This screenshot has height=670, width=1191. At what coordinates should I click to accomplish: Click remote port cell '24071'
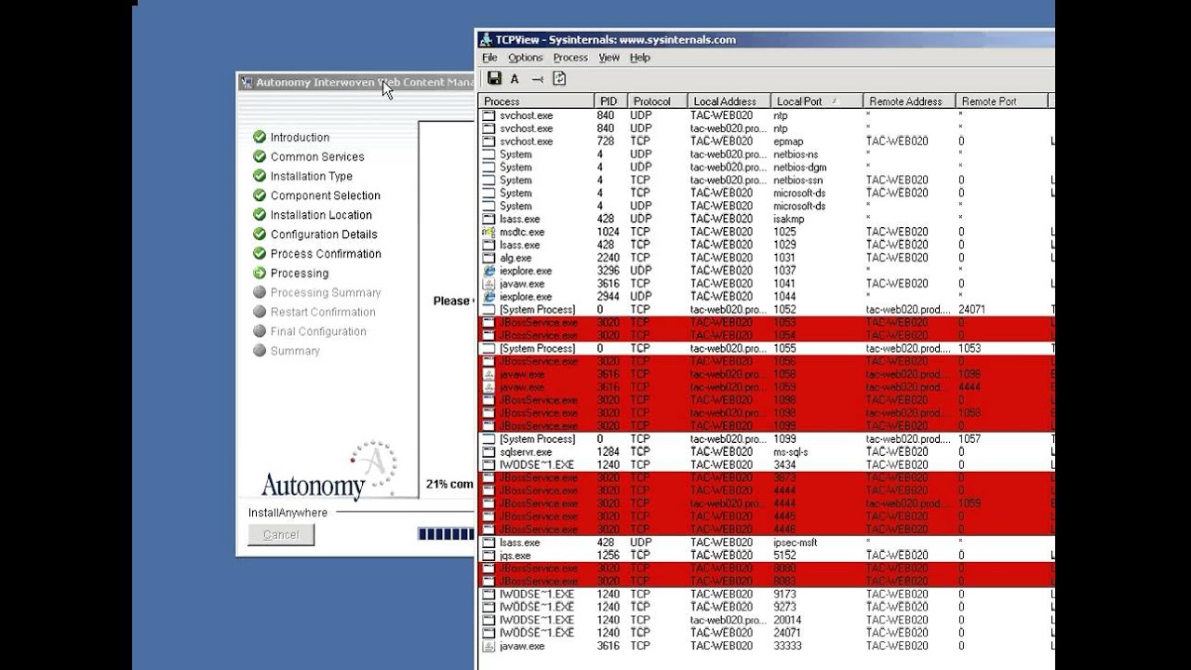click(971, 309)
